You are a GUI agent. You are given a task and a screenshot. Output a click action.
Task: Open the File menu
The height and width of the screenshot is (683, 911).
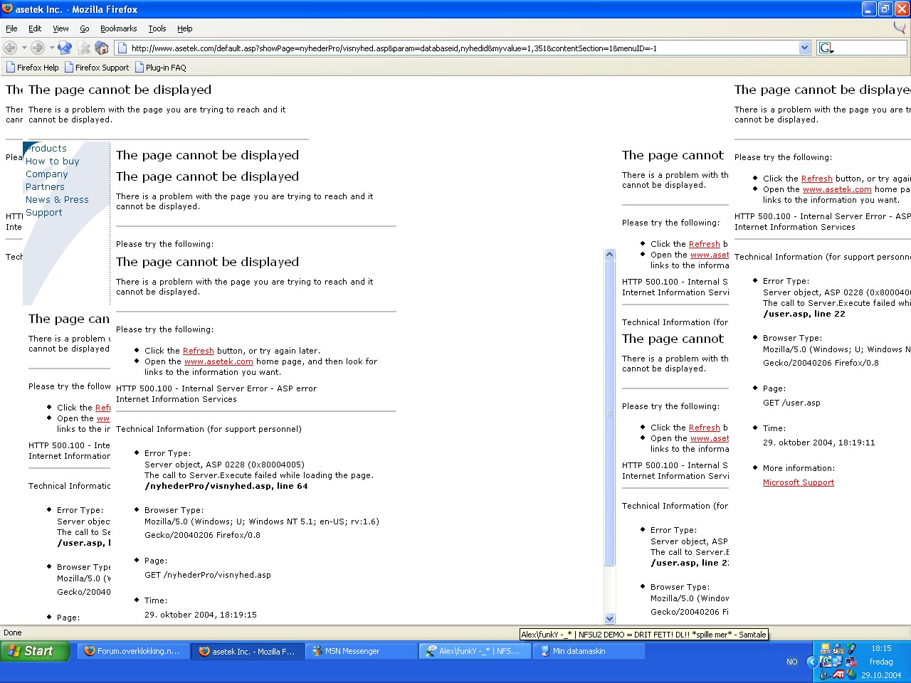(x=11, y=28)
